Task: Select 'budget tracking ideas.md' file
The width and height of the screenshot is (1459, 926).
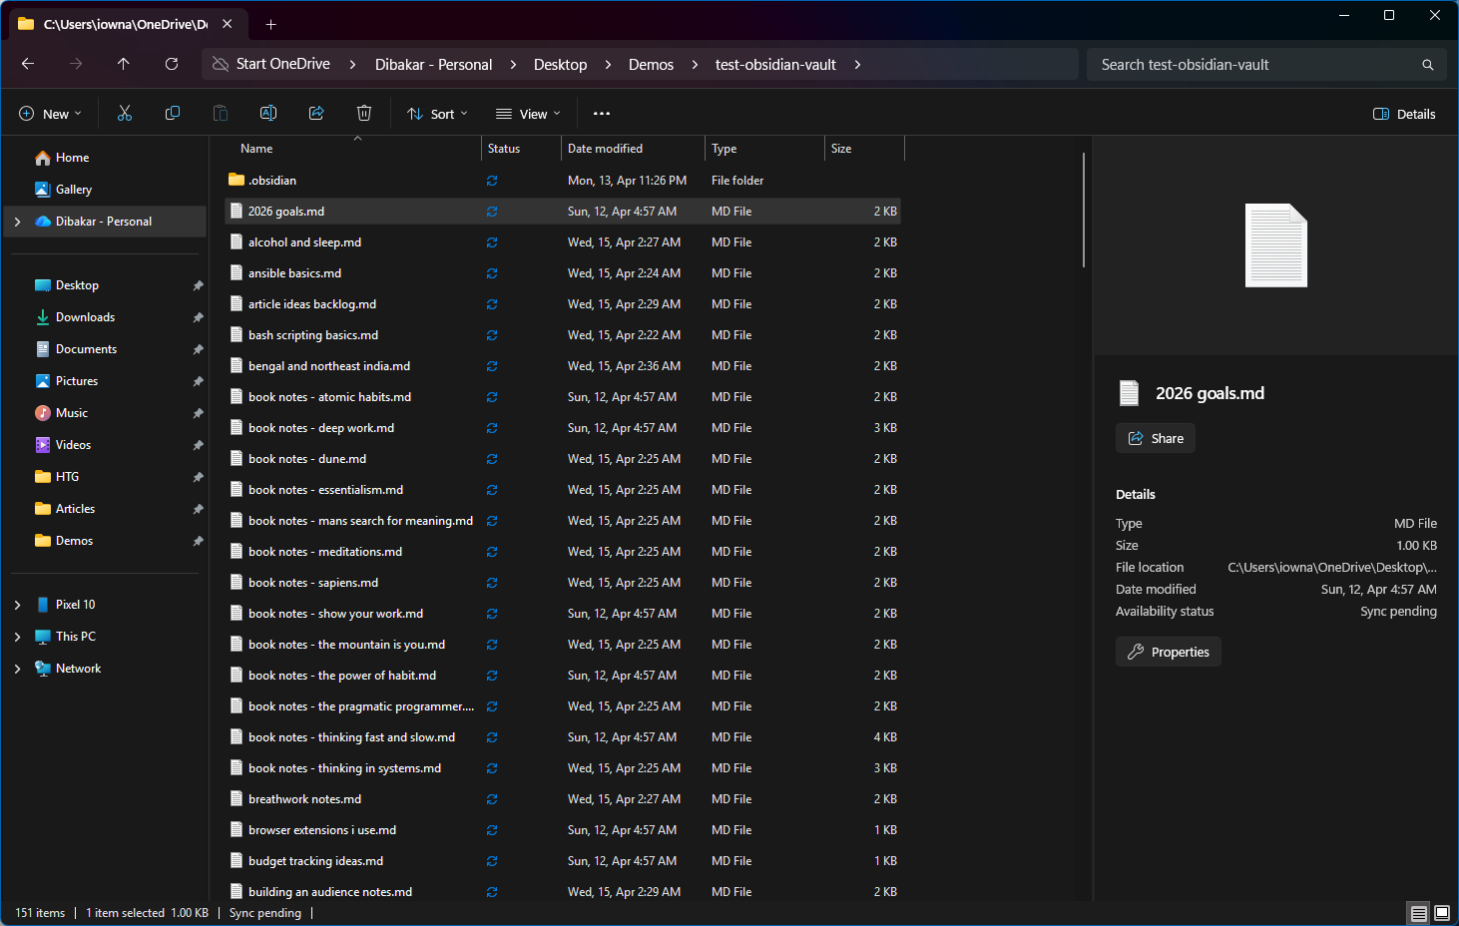Action: click(563, 861)
